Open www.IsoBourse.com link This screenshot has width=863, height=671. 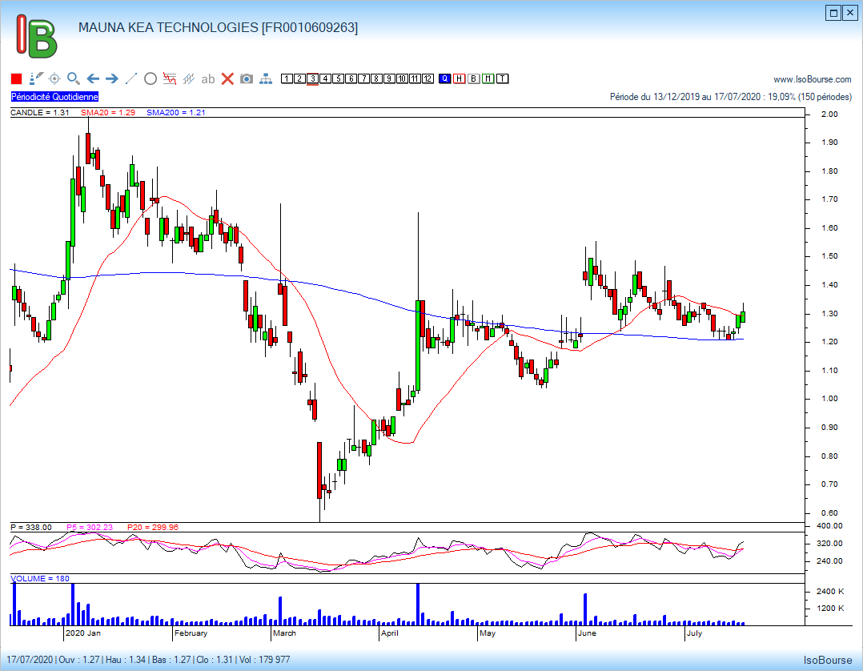813,79
